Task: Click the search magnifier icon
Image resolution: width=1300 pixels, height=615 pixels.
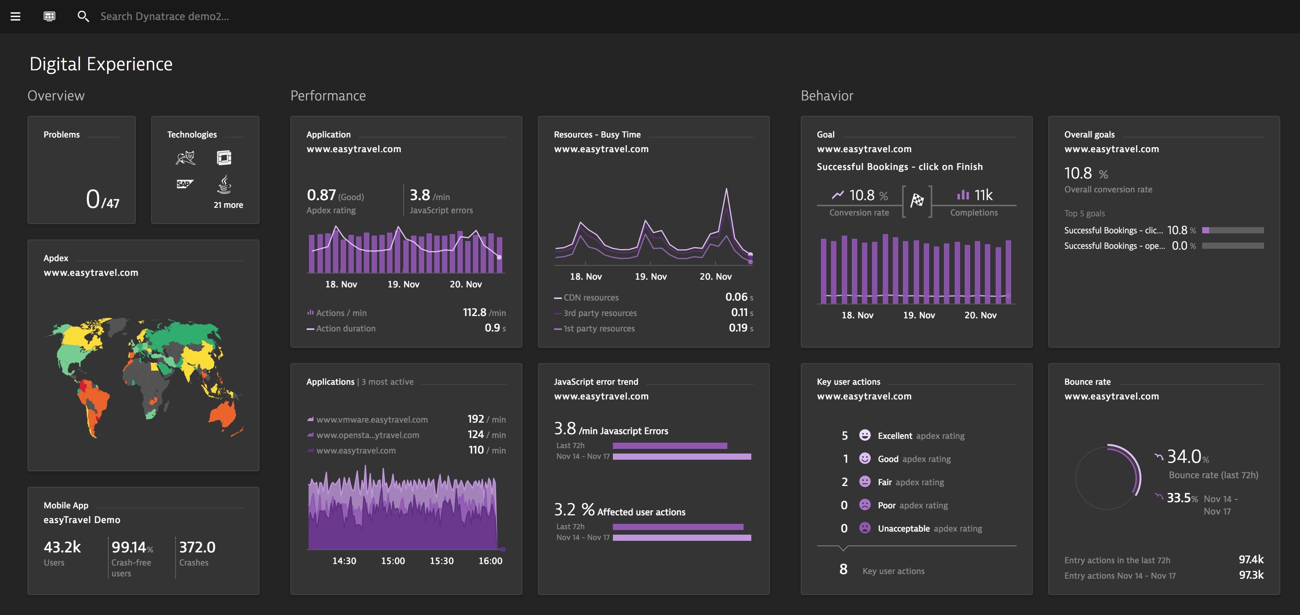Action: coord(83,17)
